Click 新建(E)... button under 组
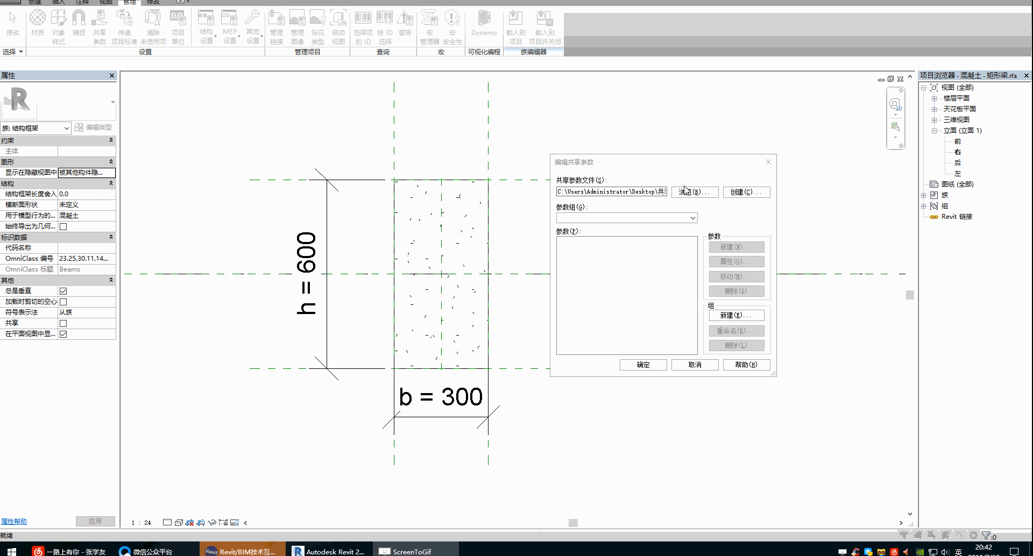The image size is (1033, 556). pyautogui.click(x=737, y=315)
